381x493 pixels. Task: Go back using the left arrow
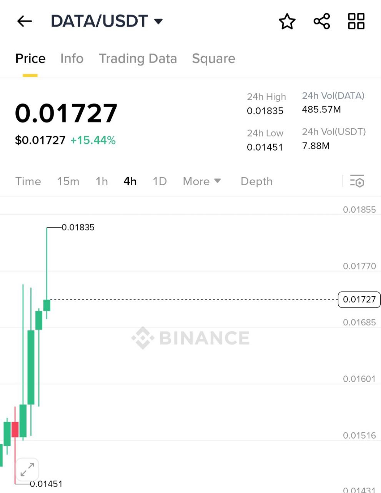click(25, 21)
